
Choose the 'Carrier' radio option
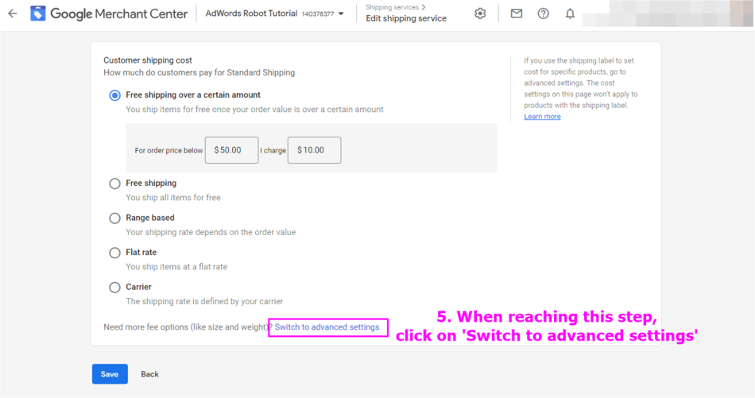115,287
